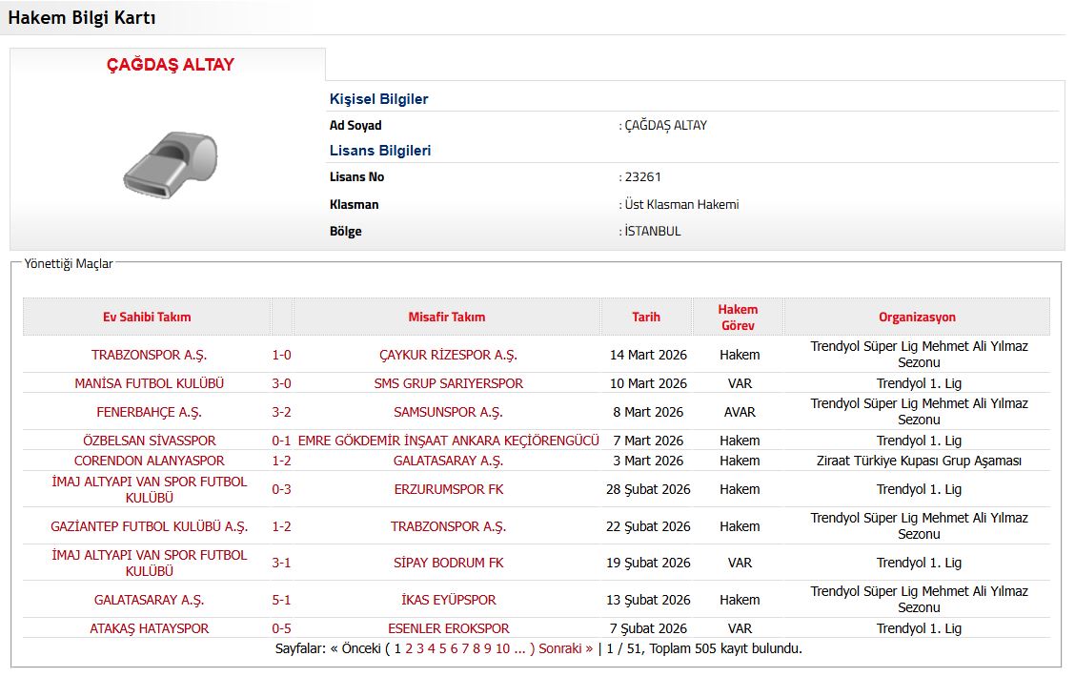1075x677 pixels.
Task: Click the AVAR role in Fenerbahçe row
Action: click(x=740, y=412)
